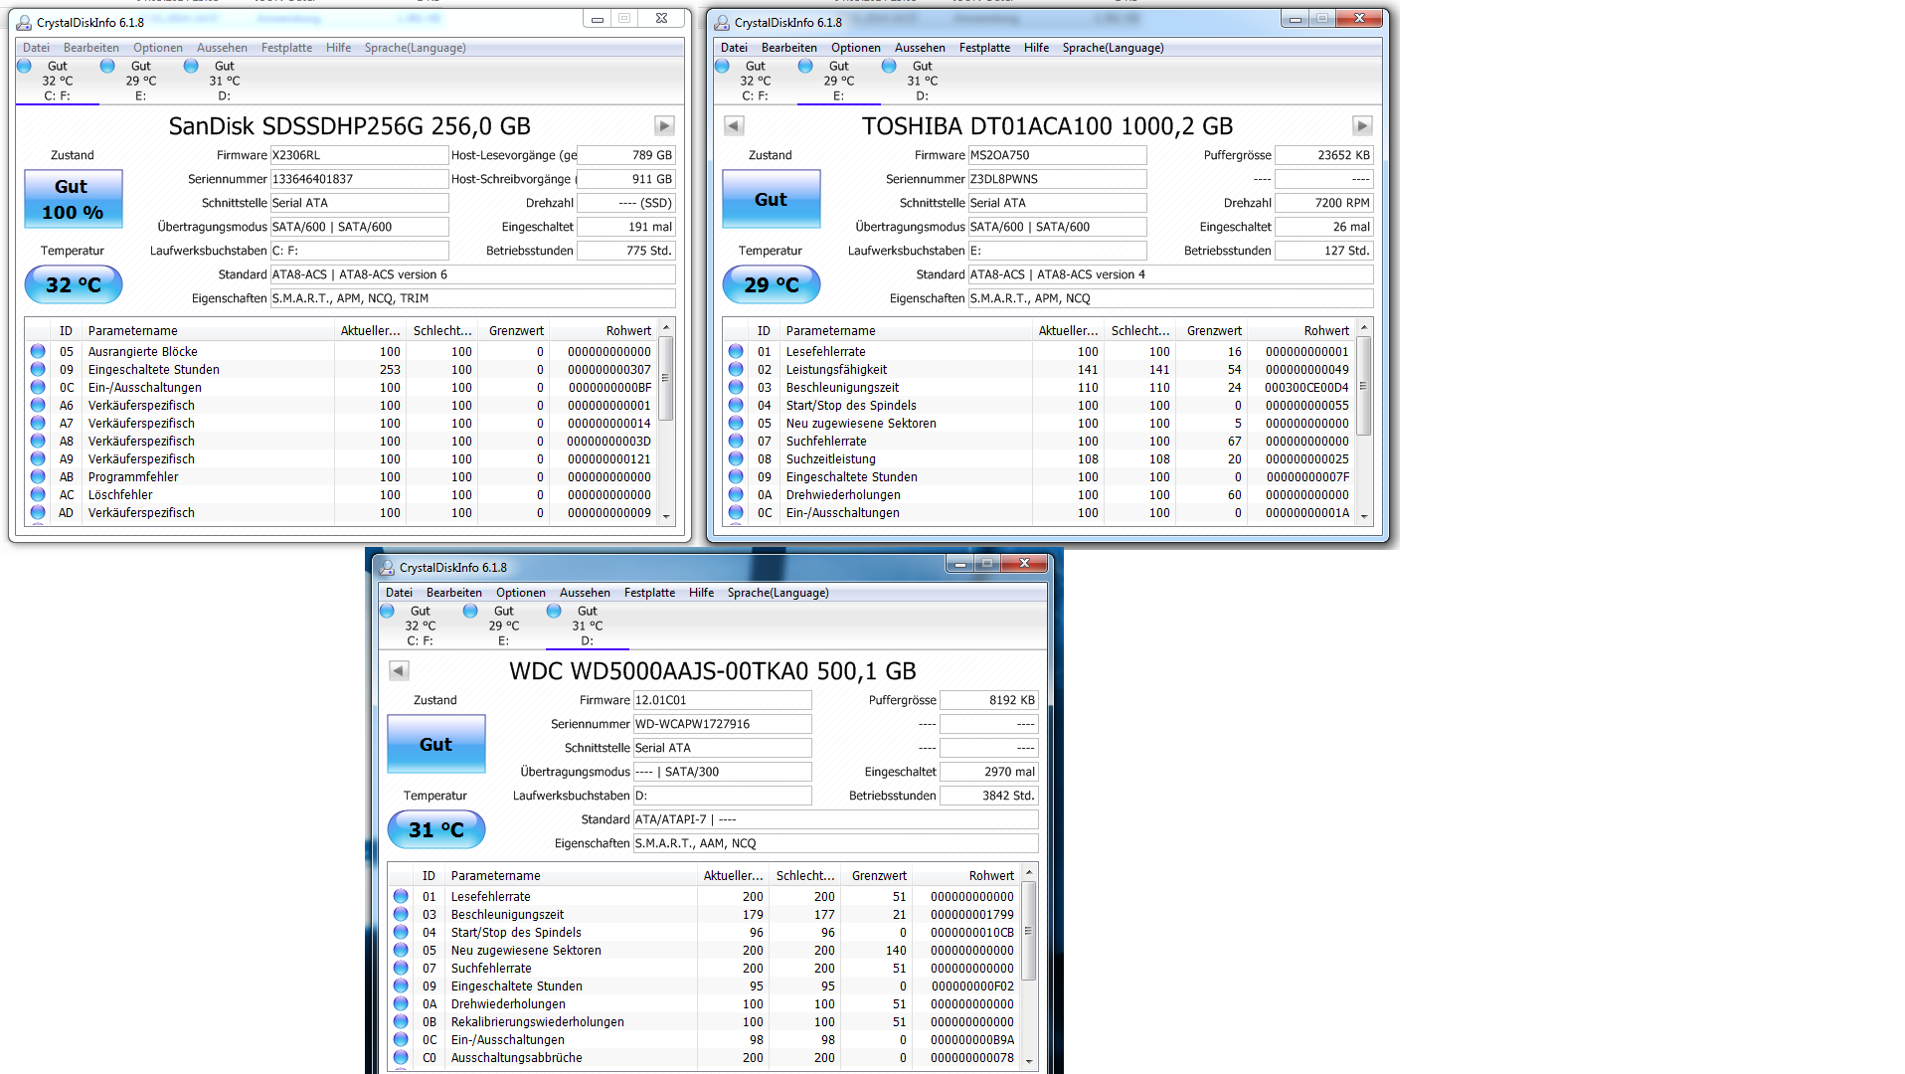This screenshot has width=1905, height=1074.
Task: Select Lesefehlerrate row in WDC window
Action: tap(706, 896)
